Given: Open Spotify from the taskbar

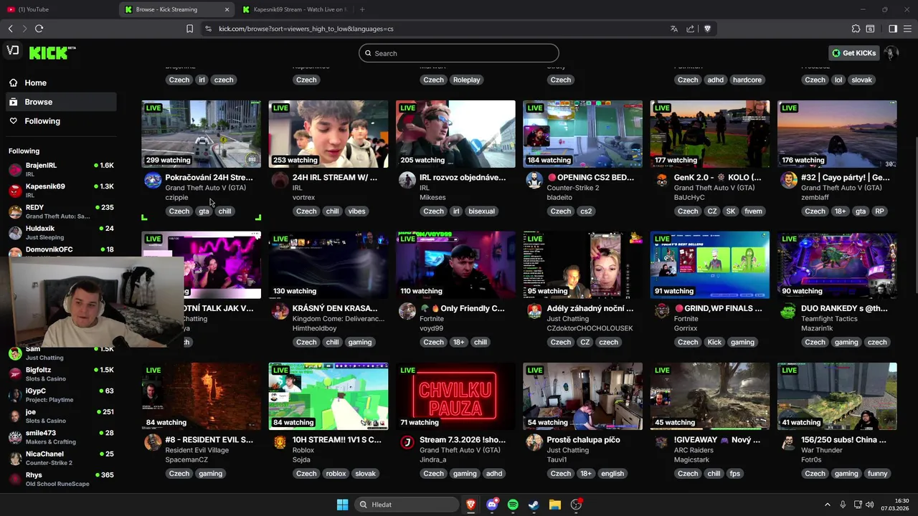Looking at the screenshot, I should point(513,505).
